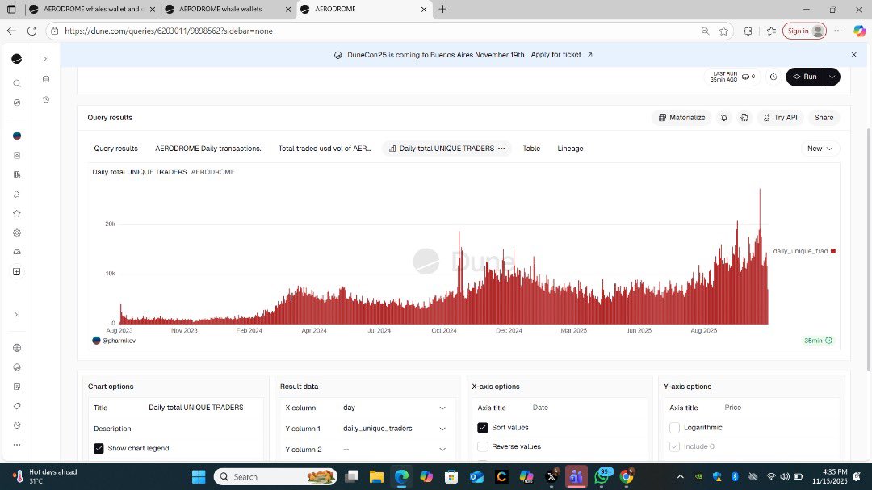872x490 pixels.
Task: Expand the collapsed left navigation arrow
Action: point(17,314)
